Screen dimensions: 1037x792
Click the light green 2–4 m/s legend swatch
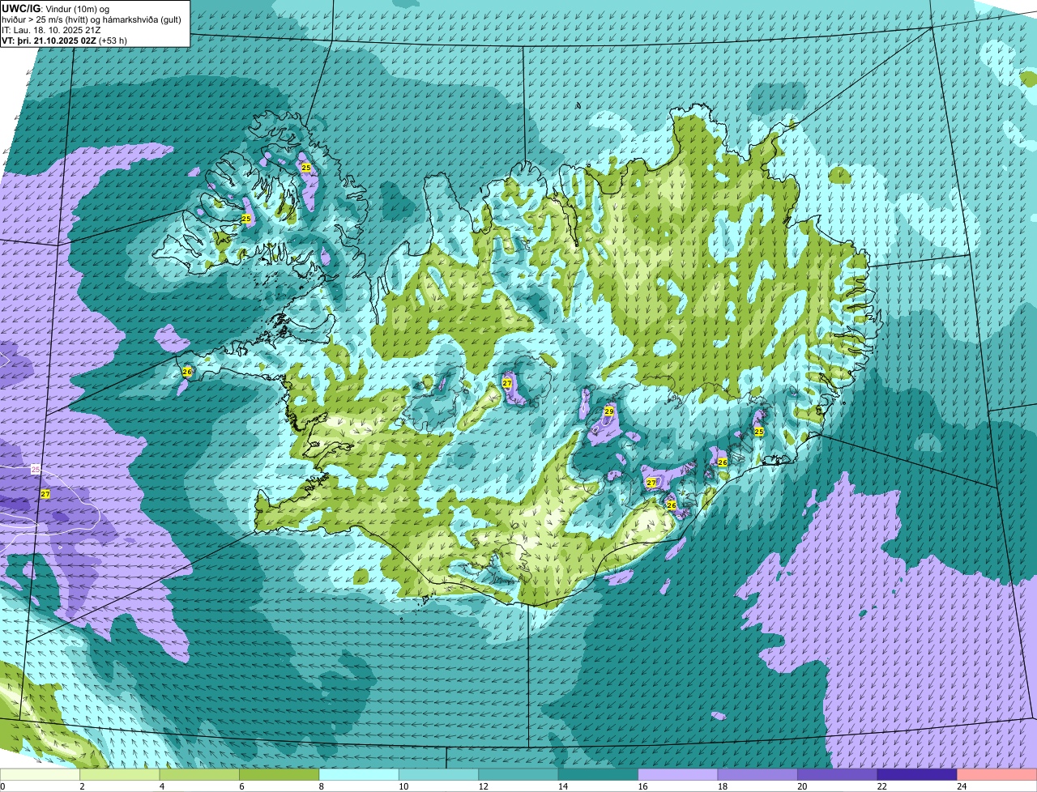(x=120, y=774)
